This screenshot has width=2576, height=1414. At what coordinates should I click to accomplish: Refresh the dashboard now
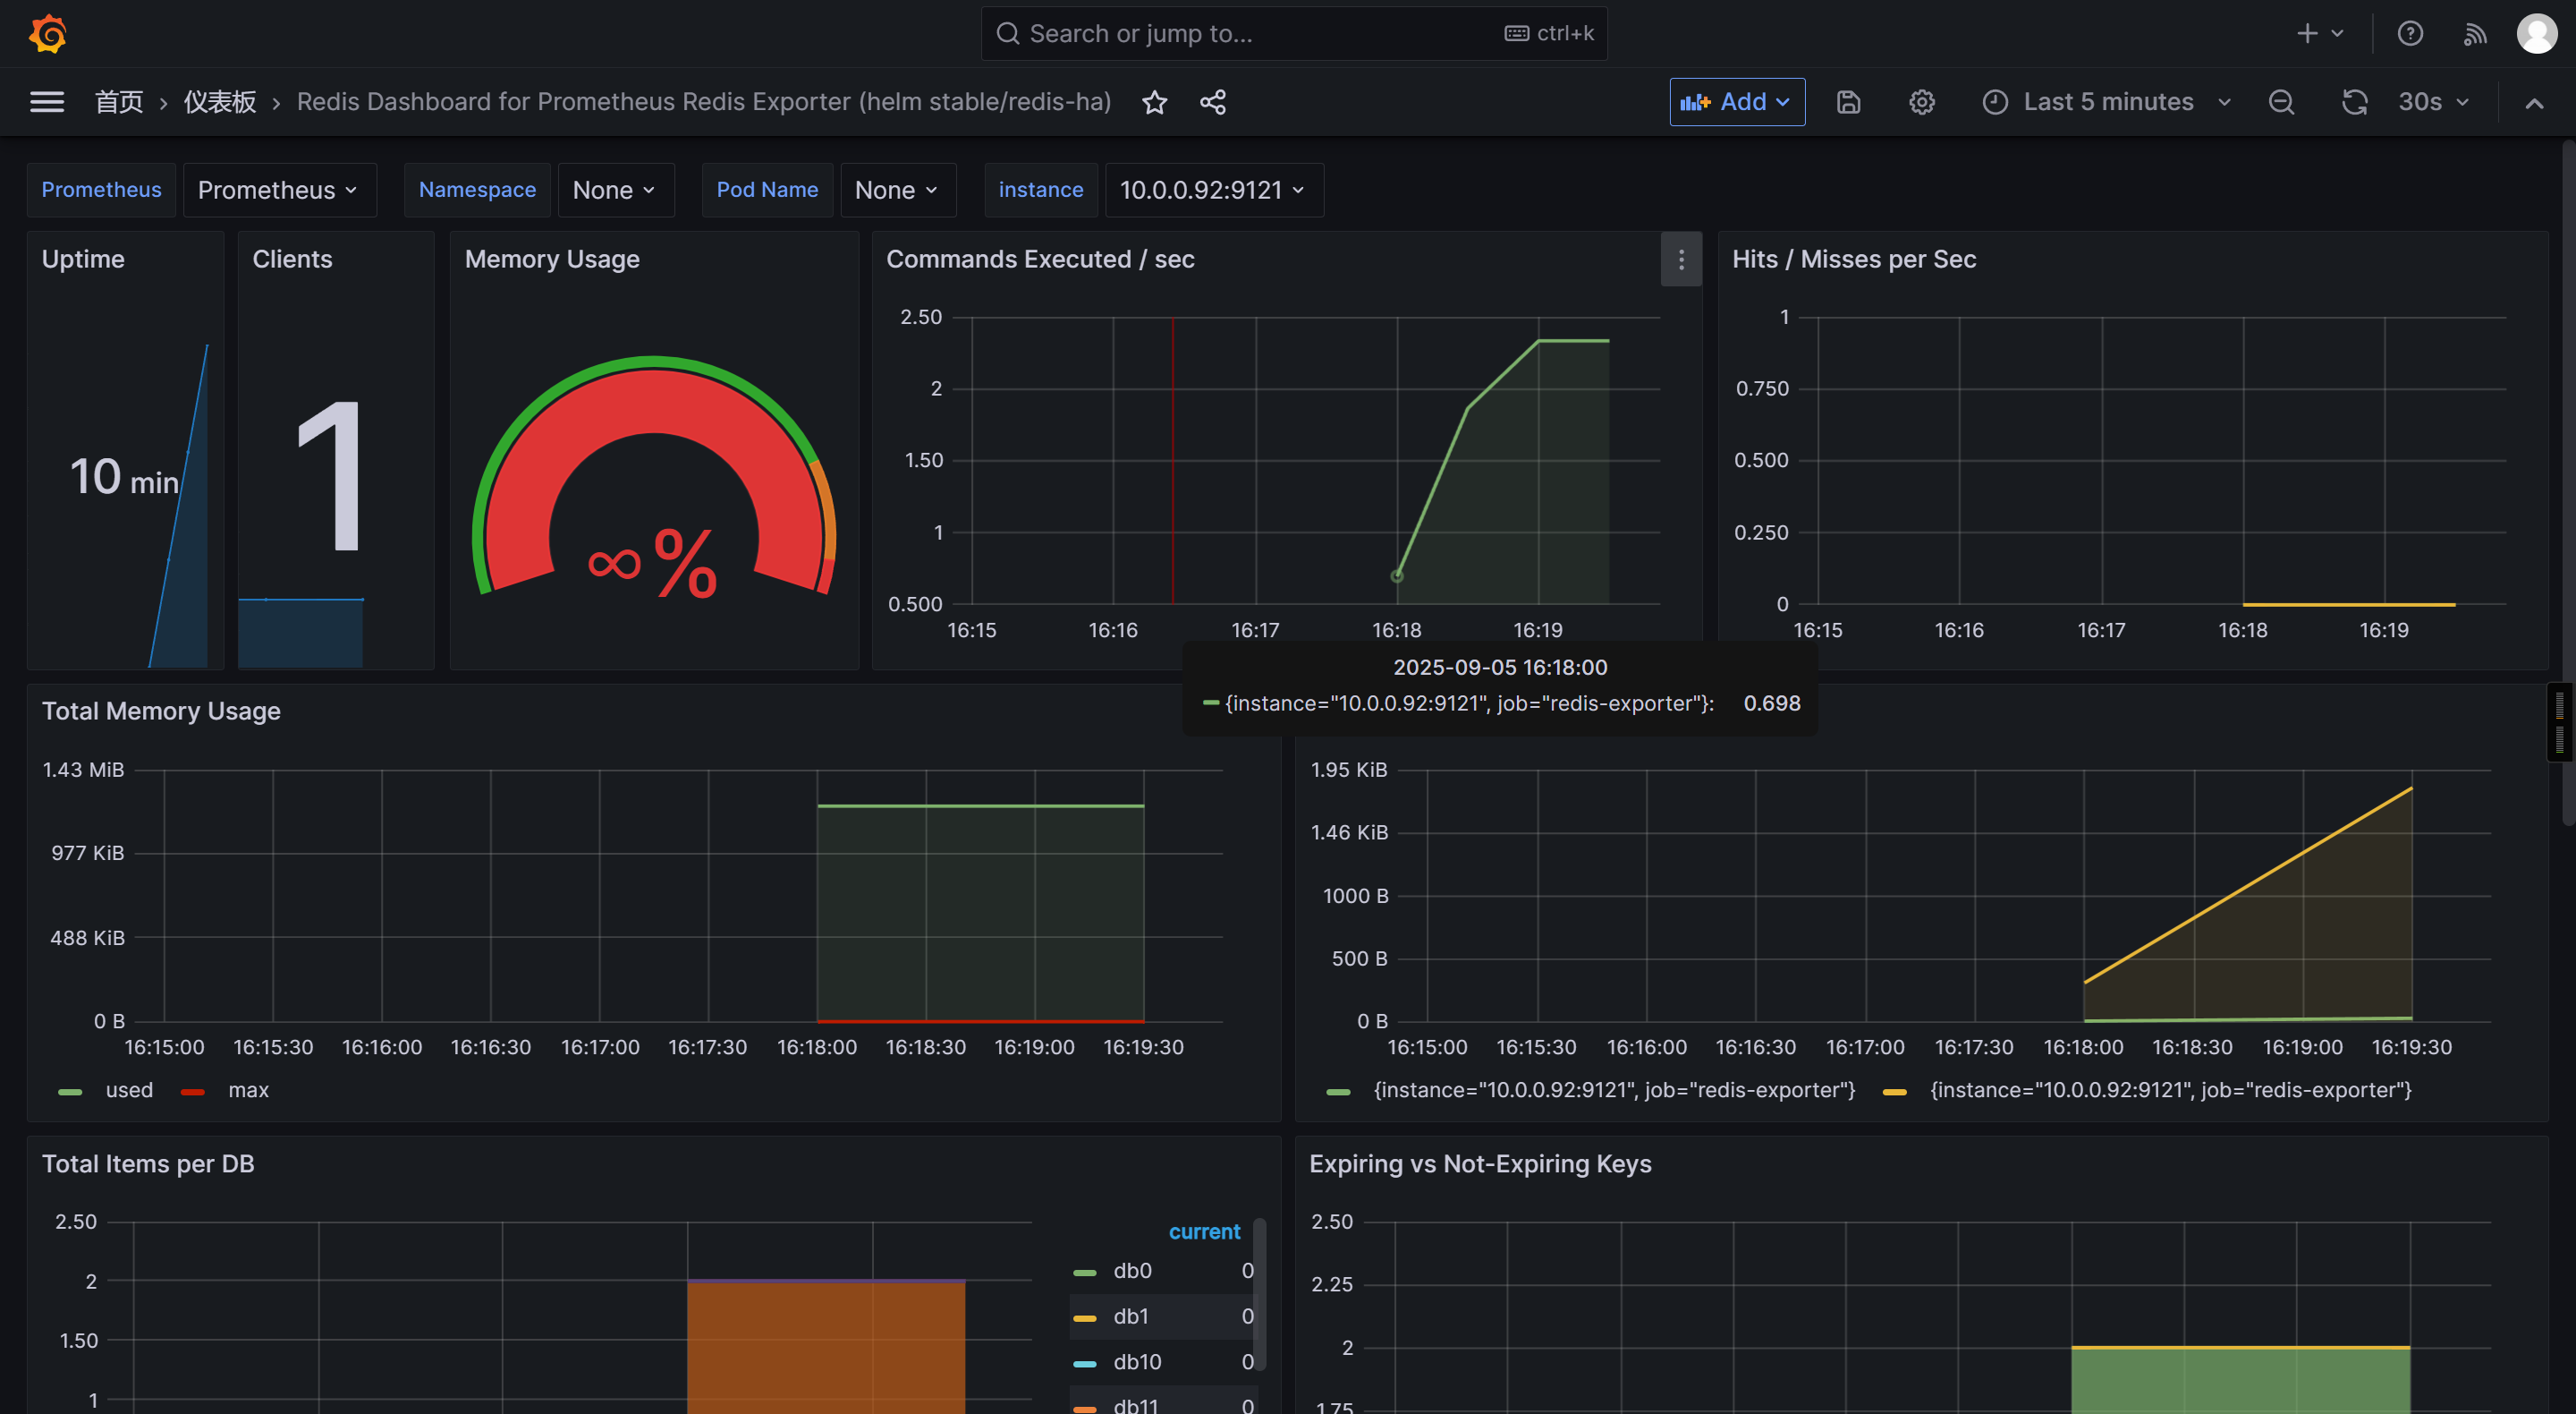point(2354,102)
